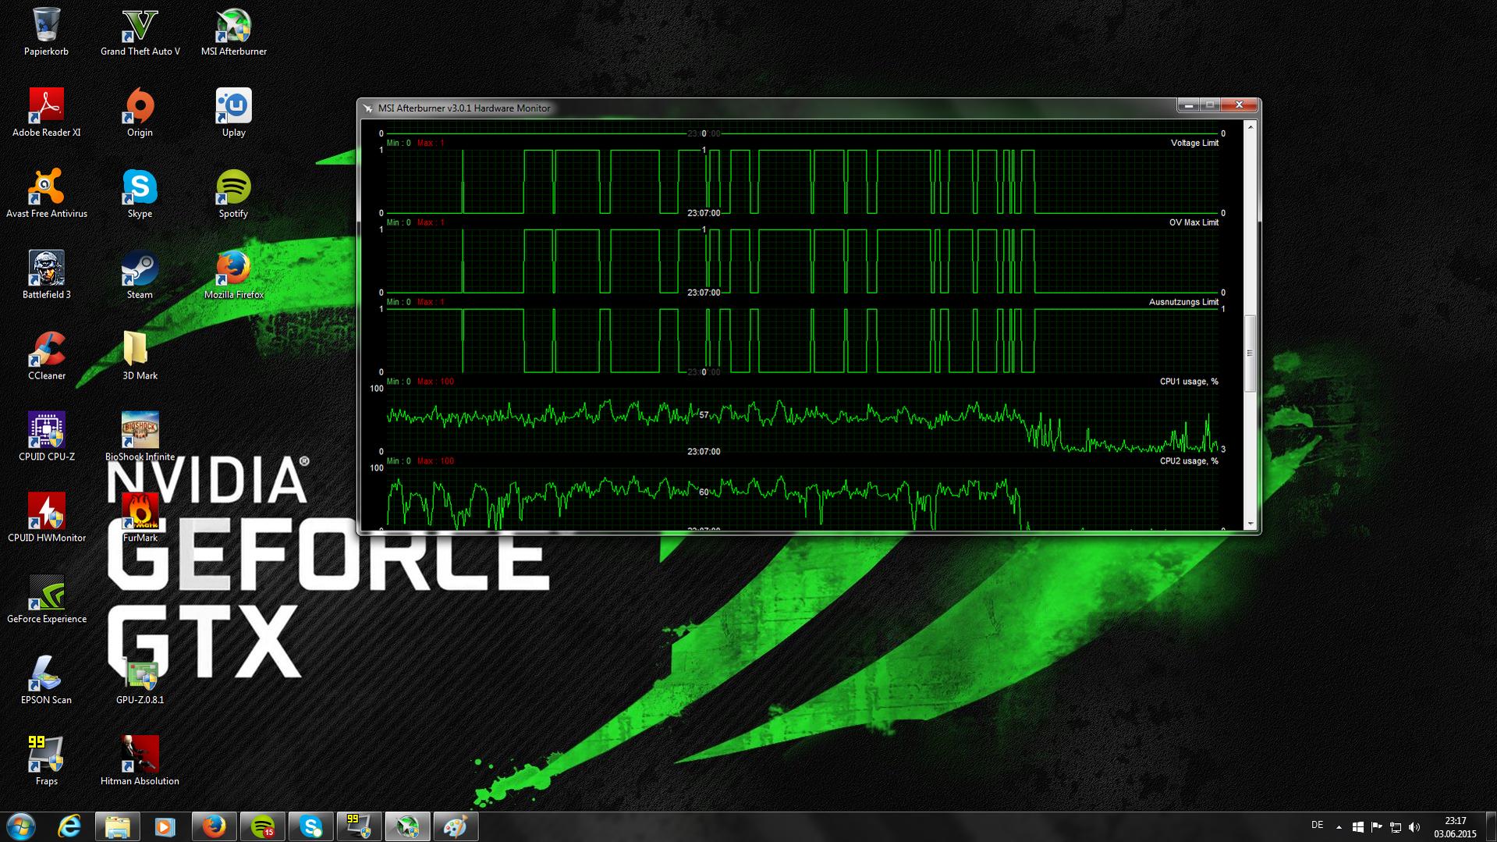Open GeForce Experience shortcut
The width and height of the screenshot is (1497, 842).
(46, 600)
